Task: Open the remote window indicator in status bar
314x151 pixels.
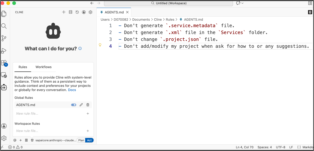Action: 2,147
